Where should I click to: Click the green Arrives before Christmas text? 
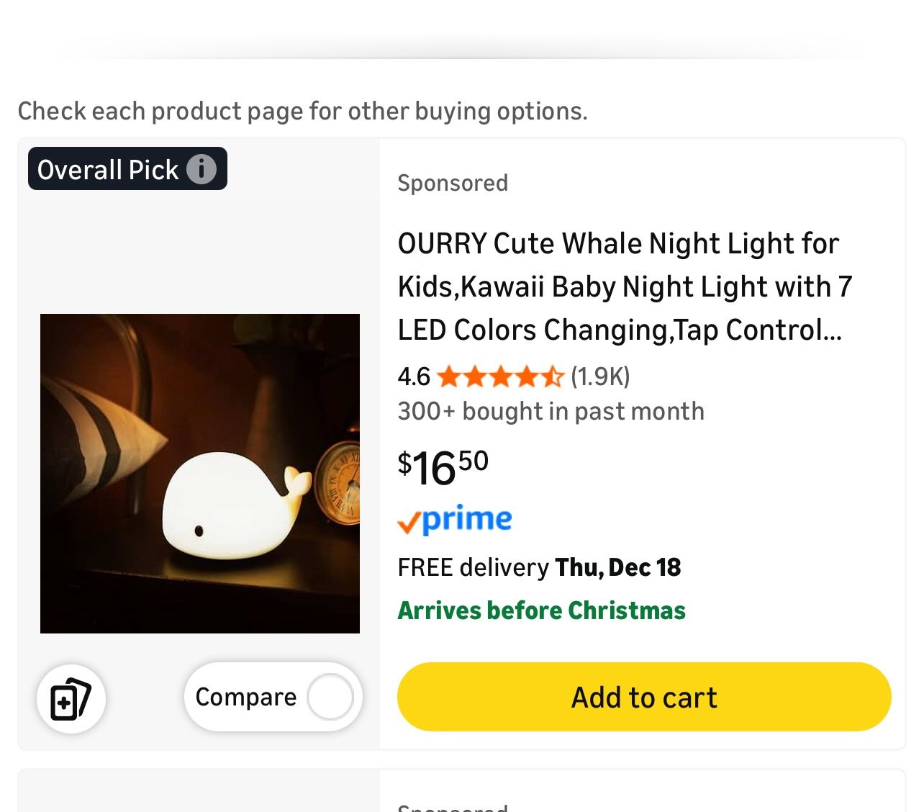541,610
